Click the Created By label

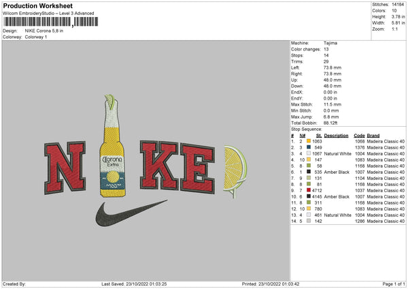click(14, 284)
